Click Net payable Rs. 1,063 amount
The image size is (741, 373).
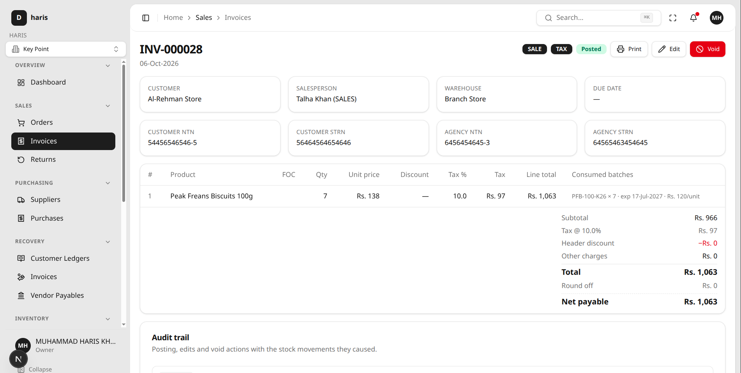(x=700, y=302)
